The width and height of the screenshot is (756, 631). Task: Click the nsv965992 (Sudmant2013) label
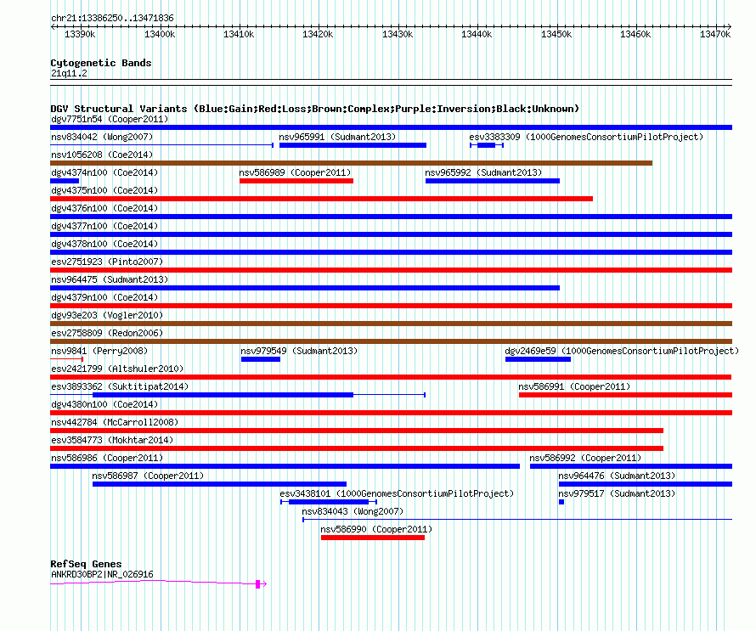(483, 172)
